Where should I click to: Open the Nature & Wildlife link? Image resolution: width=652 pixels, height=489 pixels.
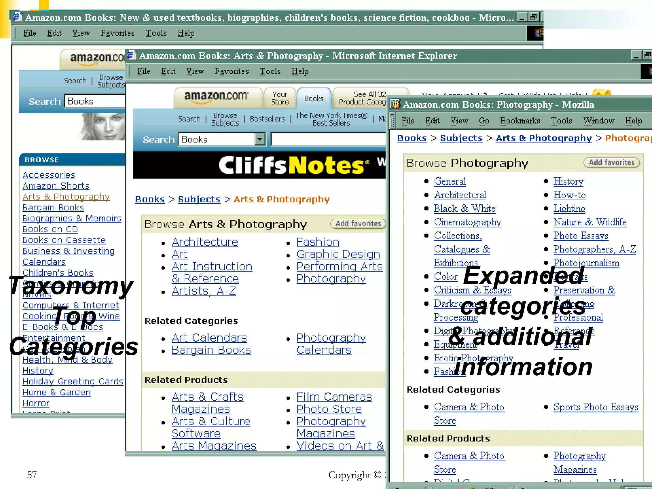pos(590,222)
